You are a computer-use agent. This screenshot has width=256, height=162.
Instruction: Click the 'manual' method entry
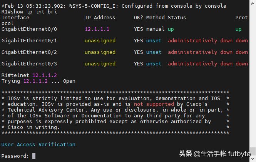(x=155, y=29)
